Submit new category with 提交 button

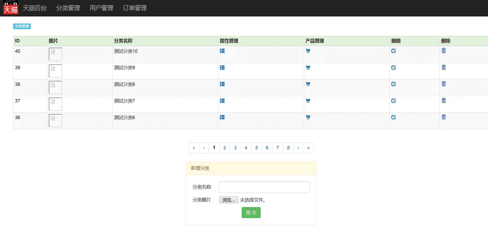(x=251, y=213)
